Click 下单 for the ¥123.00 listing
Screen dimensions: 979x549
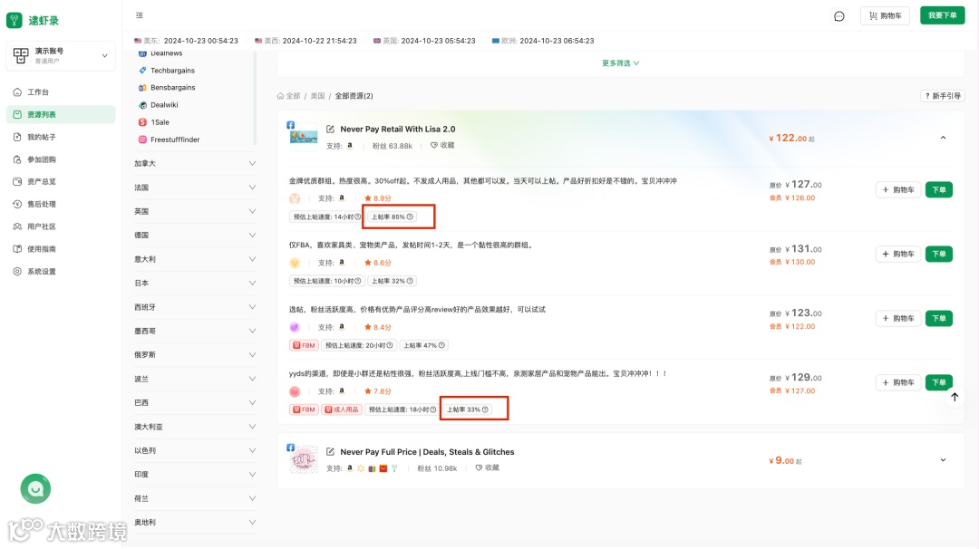tap(938, 318)
